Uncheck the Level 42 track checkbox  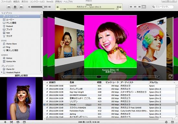point(47,86)
